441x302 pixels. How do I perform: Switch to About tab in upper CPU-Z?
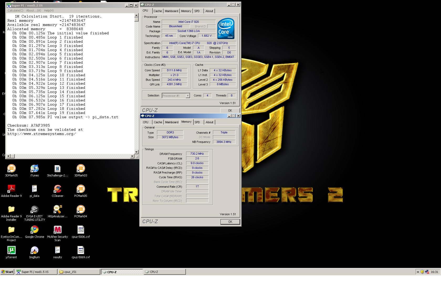pos(209,11)
